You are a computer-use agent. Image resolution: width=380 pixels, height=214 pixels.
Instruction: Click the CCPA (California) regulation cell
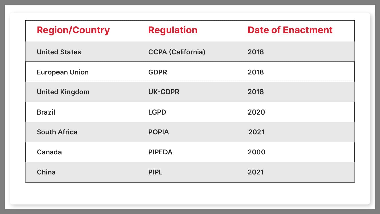click(176, 52)
